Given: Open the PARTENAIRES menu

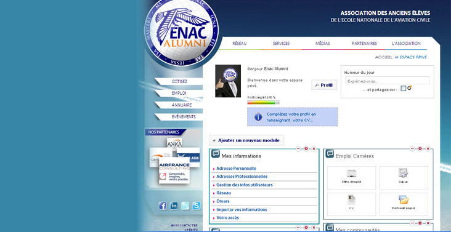Looking at the screenshot, I should pyautogui.click(x=364, y=44).
